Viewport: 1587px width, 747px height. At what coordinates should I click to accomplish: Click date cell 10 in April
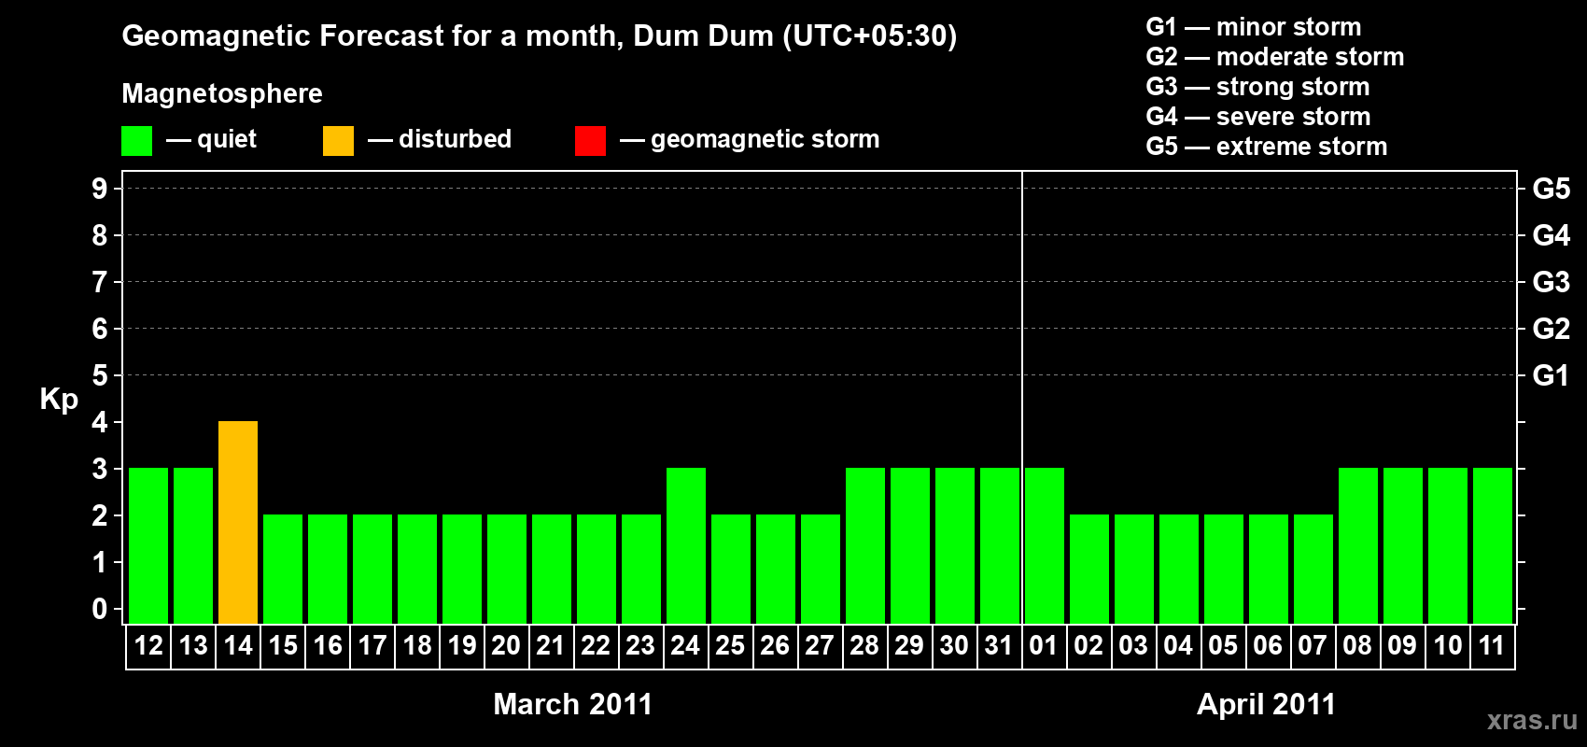pyautogui.click(x=1448, y=646)
